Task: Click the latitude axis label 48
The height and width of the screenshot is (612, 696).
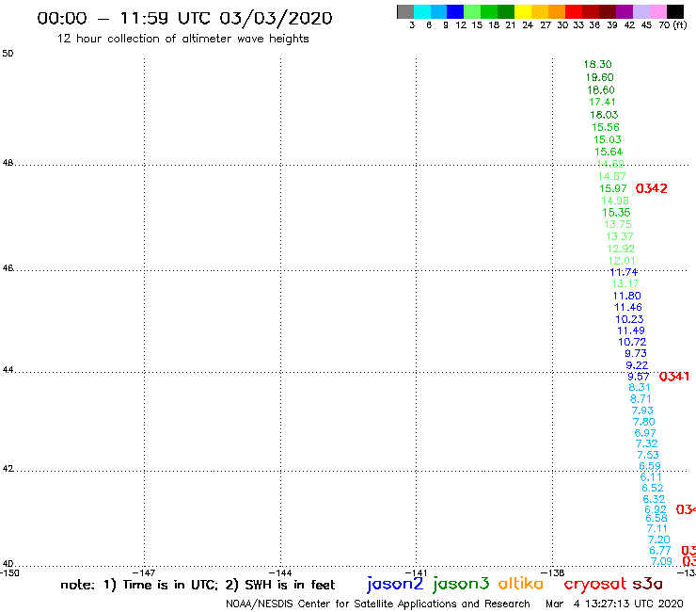Action: point(8,163)
